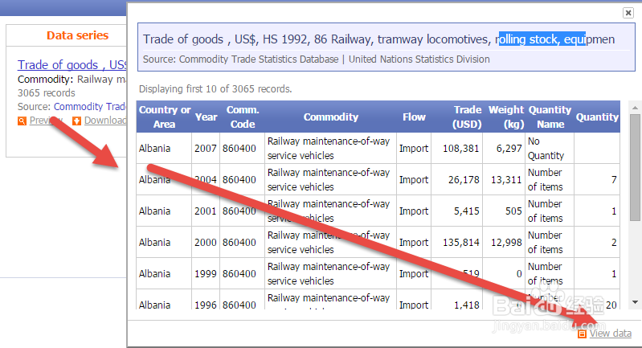Click the vertical scrollbar thumb
The width and height of the screenshot is (642, 348).
tap(635, 168)
